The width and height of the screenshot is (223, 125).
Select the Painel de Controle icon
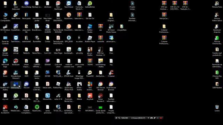pos(5,40)
